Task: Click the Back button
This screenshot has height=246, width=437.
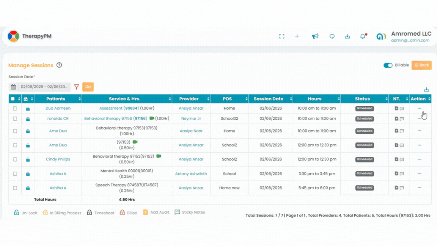Action: [421, 65]
